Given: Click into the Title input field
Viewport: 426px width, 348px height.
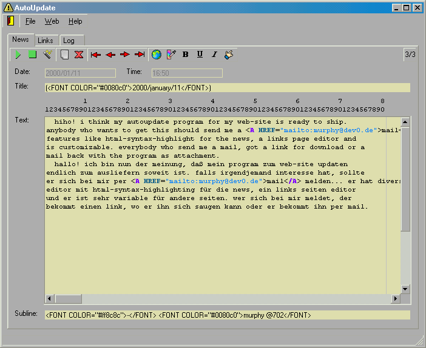Looking at the screenshot, I should coord(228,88).
